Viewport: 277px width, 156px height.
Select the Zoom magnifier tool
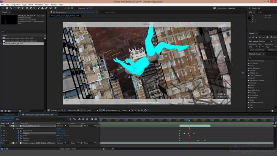pyautogui.click(x=11, y=8)
